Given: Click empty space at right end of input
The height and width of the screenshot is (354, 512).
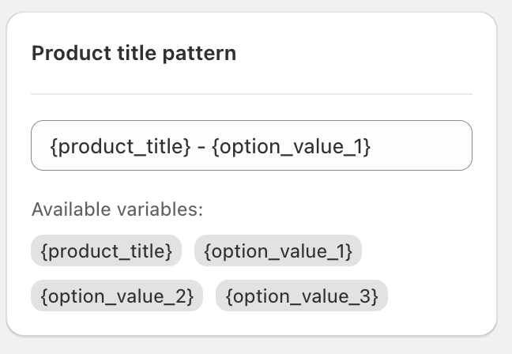Looking at the screenshot, I should [x=427, y=146].
